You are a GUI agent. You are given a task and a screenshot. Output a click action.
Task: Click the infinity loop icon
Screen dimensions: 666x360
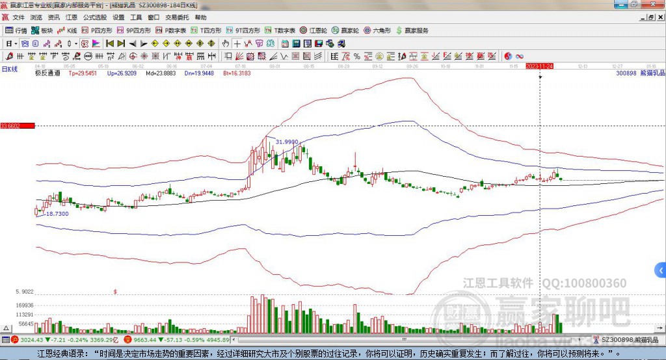click(519, 56)
